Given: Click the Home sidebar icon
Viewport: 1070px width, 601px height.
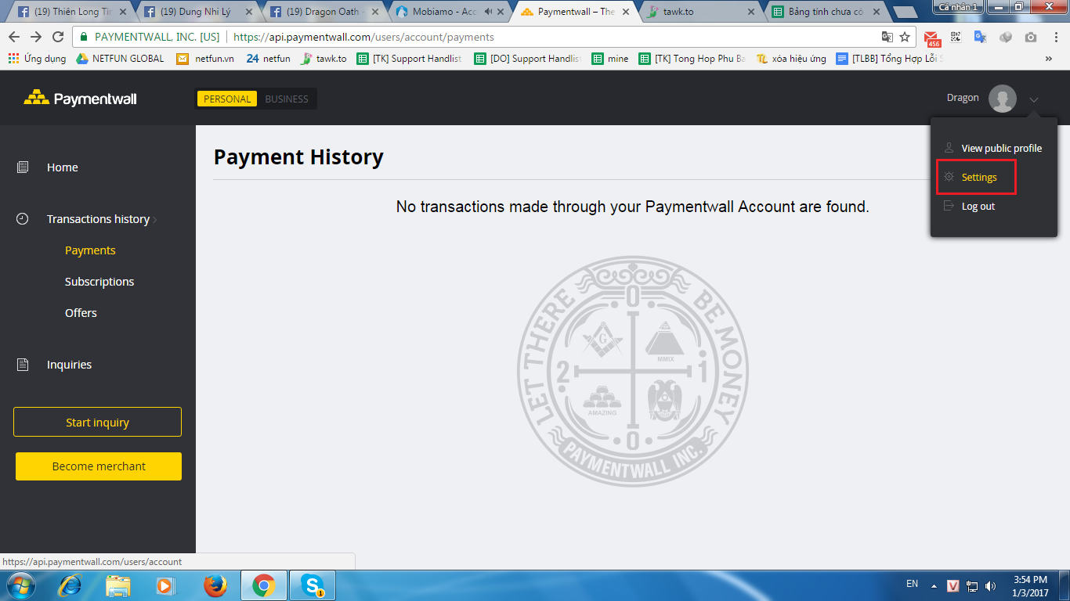Looking at the screenshot, I should click(x=23, y=167).
